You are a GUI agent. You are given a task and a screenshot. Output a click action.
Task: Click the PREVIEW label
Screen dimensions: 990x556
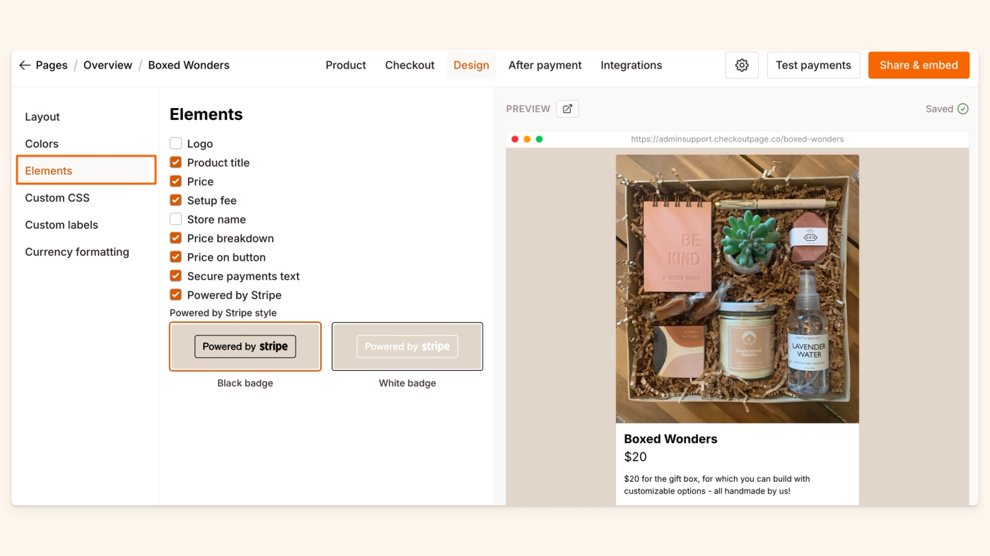528,109
